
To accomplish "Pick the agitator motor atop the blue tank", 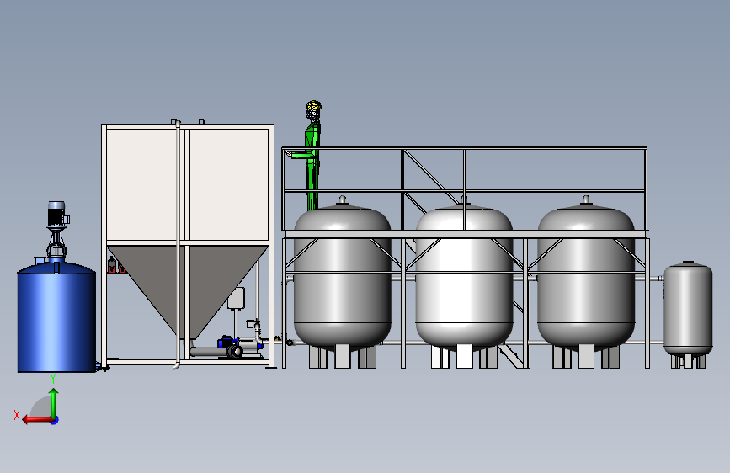I will 56,214.
